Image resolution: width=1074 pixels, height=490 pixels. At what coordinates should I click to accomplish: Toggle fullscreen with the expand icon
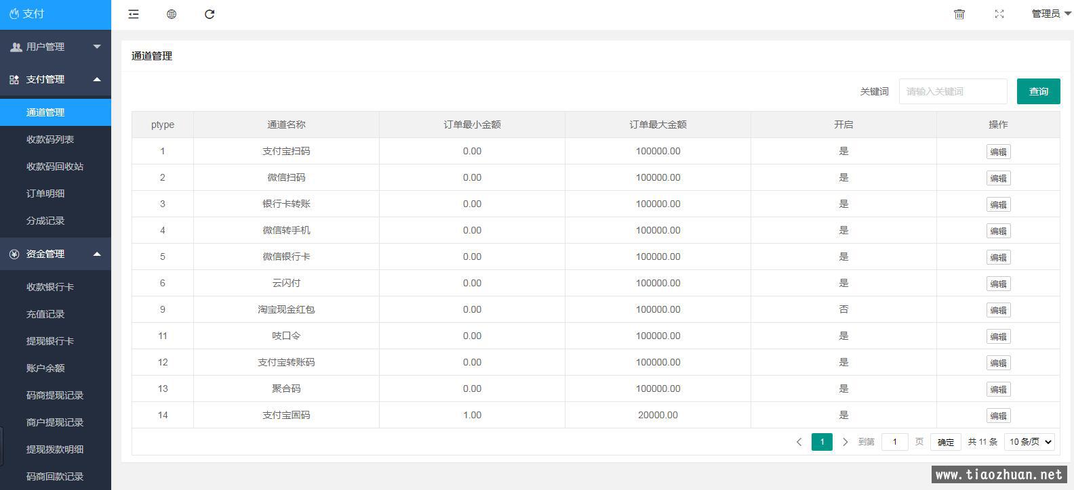[x=999, y=14]
